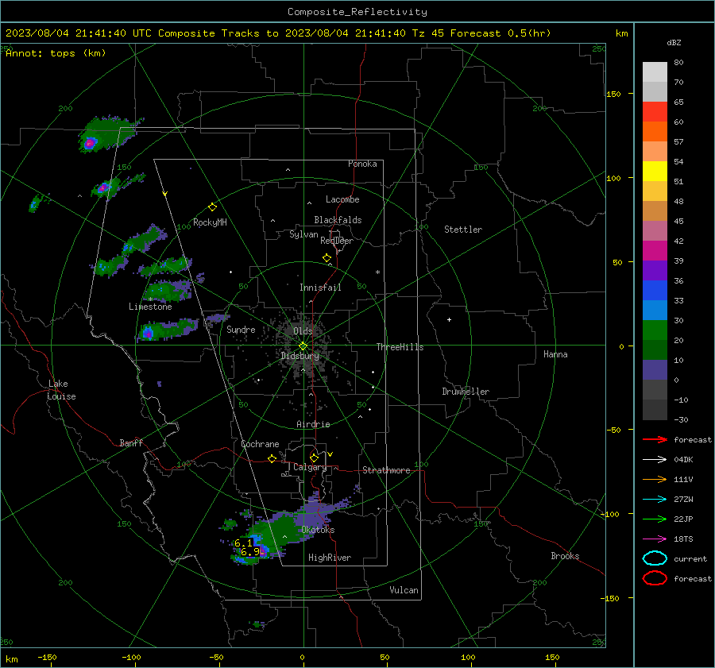Click the Sundre city label
The image size is (715, 668).
point(241,330)
